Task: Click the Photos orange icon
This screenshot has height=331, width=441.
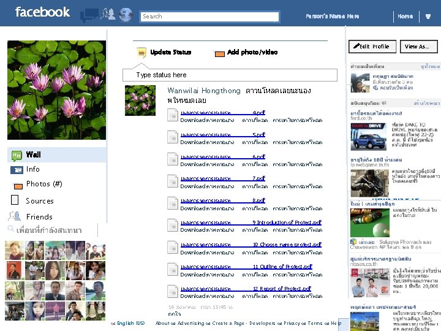Action: (18, 186)
